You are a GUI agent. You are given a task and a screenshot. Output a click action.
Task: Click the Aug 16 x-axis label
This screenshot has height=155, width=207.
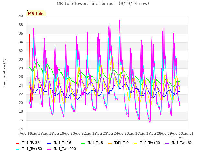click(x=26, y=133)
